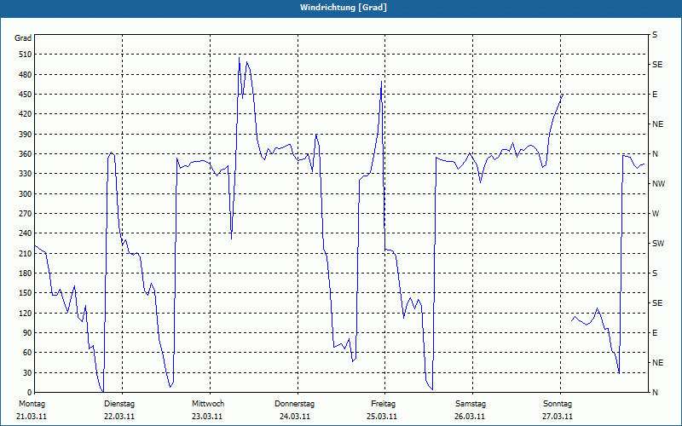Click the topmost SE compass label
682x426 pixels.
click(657, 65)
